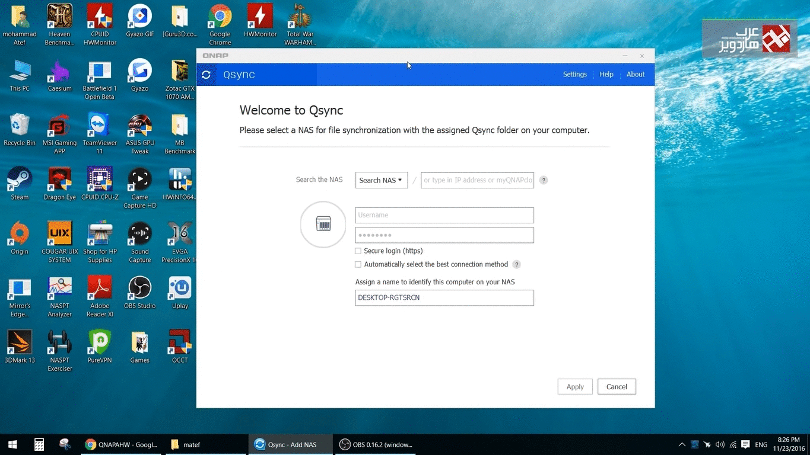Select the TeamViewer 11 desktop icon
The height and width of the screenshot is (455, 810).
[x=100, y=134]
